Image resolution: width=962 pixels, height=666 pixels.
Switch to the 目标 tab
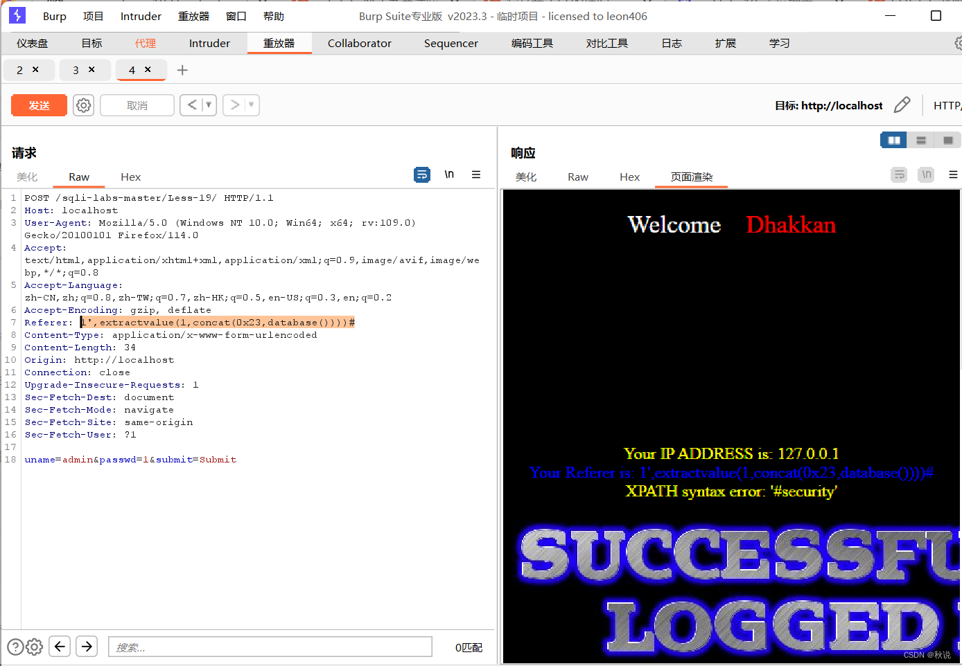point(91,43)
